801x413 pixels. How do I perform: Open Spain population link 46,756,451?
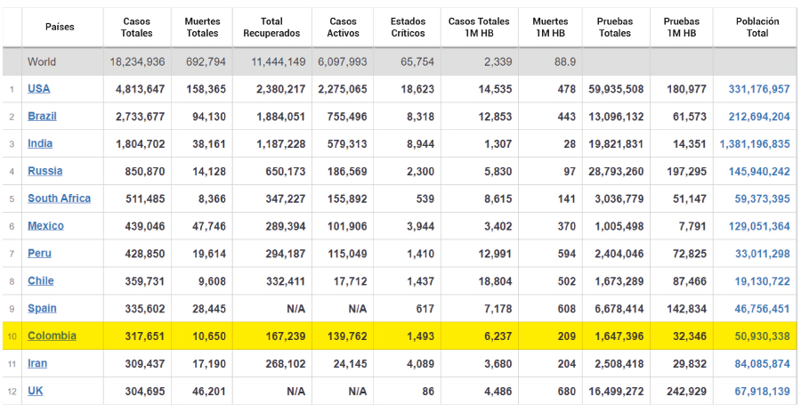pyautogui.click(x=762, y=309)
